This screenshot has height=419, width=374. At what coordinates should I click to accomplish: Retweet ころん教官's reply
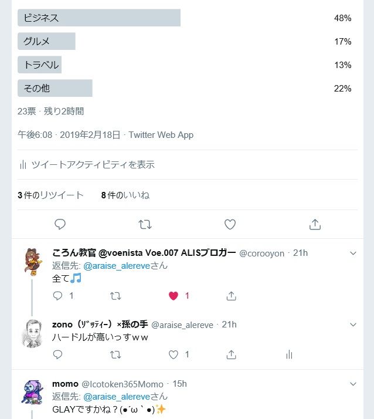coord(115,296)
